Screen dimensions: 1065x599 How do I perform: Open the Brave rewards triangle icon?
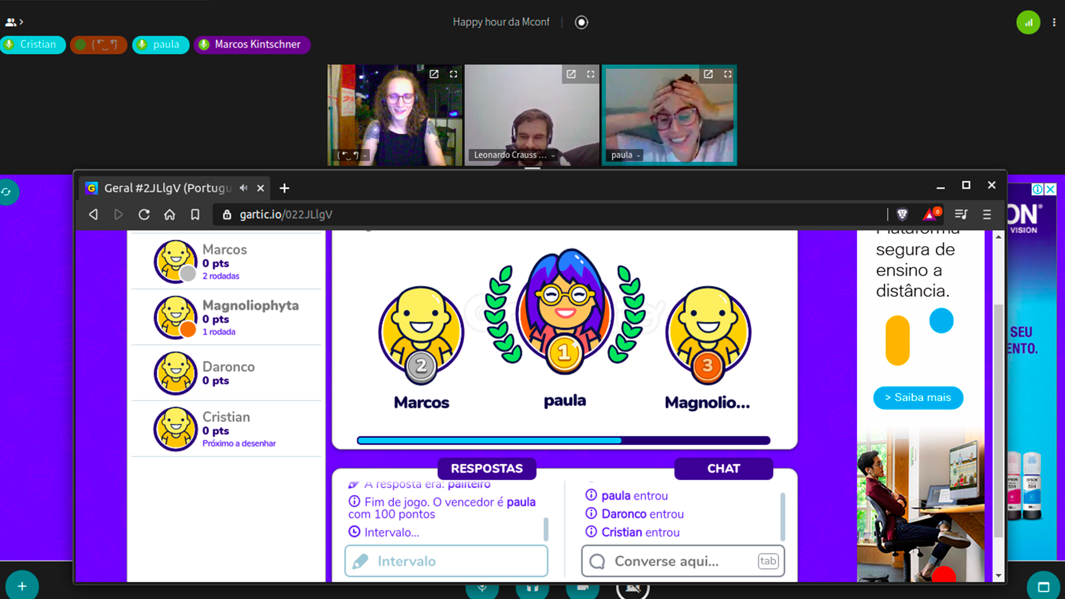(x=930, y=214)
